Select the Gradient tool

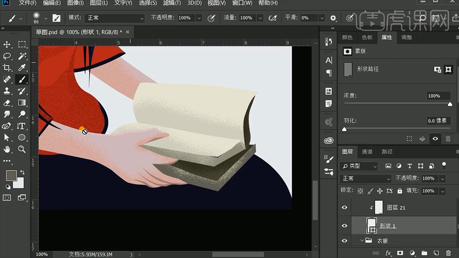pyautogui.click(x=22, y=103)
